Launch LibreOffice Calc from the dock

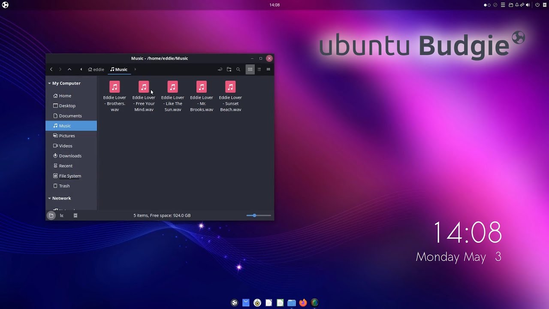pyautogui.click(x=280, y=303)
